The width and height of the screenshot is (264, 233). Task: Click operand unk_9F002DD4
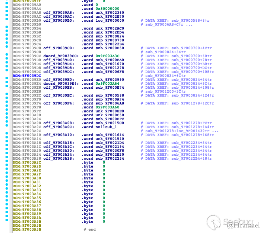(x=110, y=32)
